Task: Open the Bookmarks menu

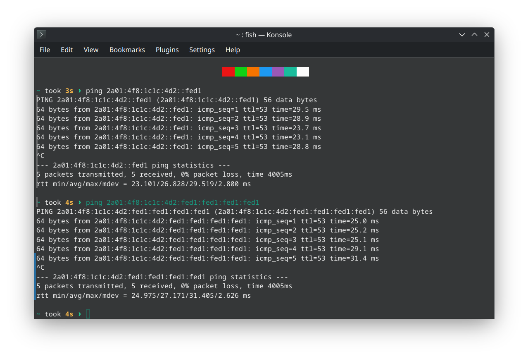Action: [x=127, y=50]
